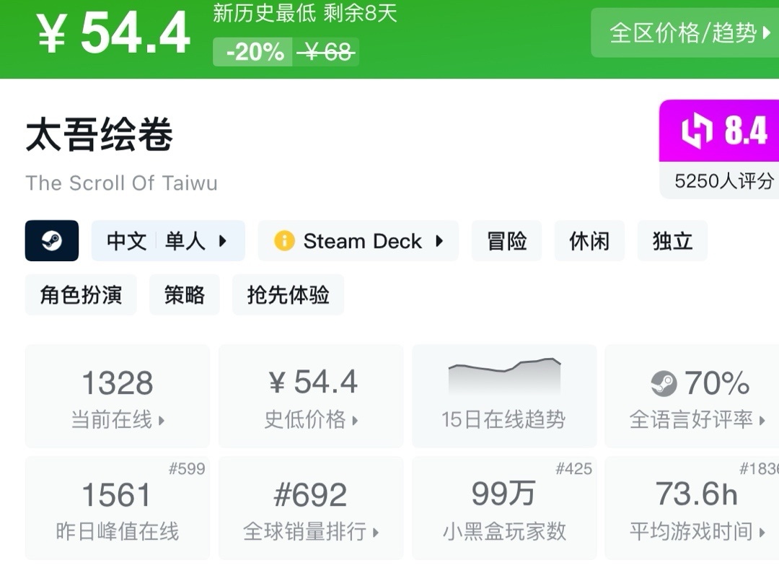
Task: Expand the Steam Deck compatibility arrow
Action: tap(439, 241)
